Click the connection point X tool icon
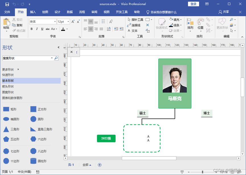Viewport: 246px width, 175px height. (148, 25)
